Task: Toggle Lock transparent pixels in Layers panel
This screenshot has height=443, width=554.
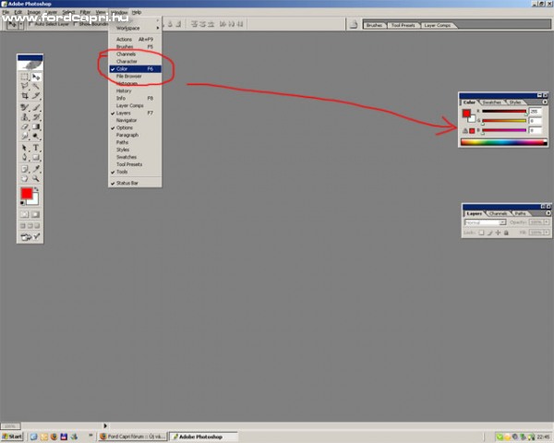Action: click(481, 233)
